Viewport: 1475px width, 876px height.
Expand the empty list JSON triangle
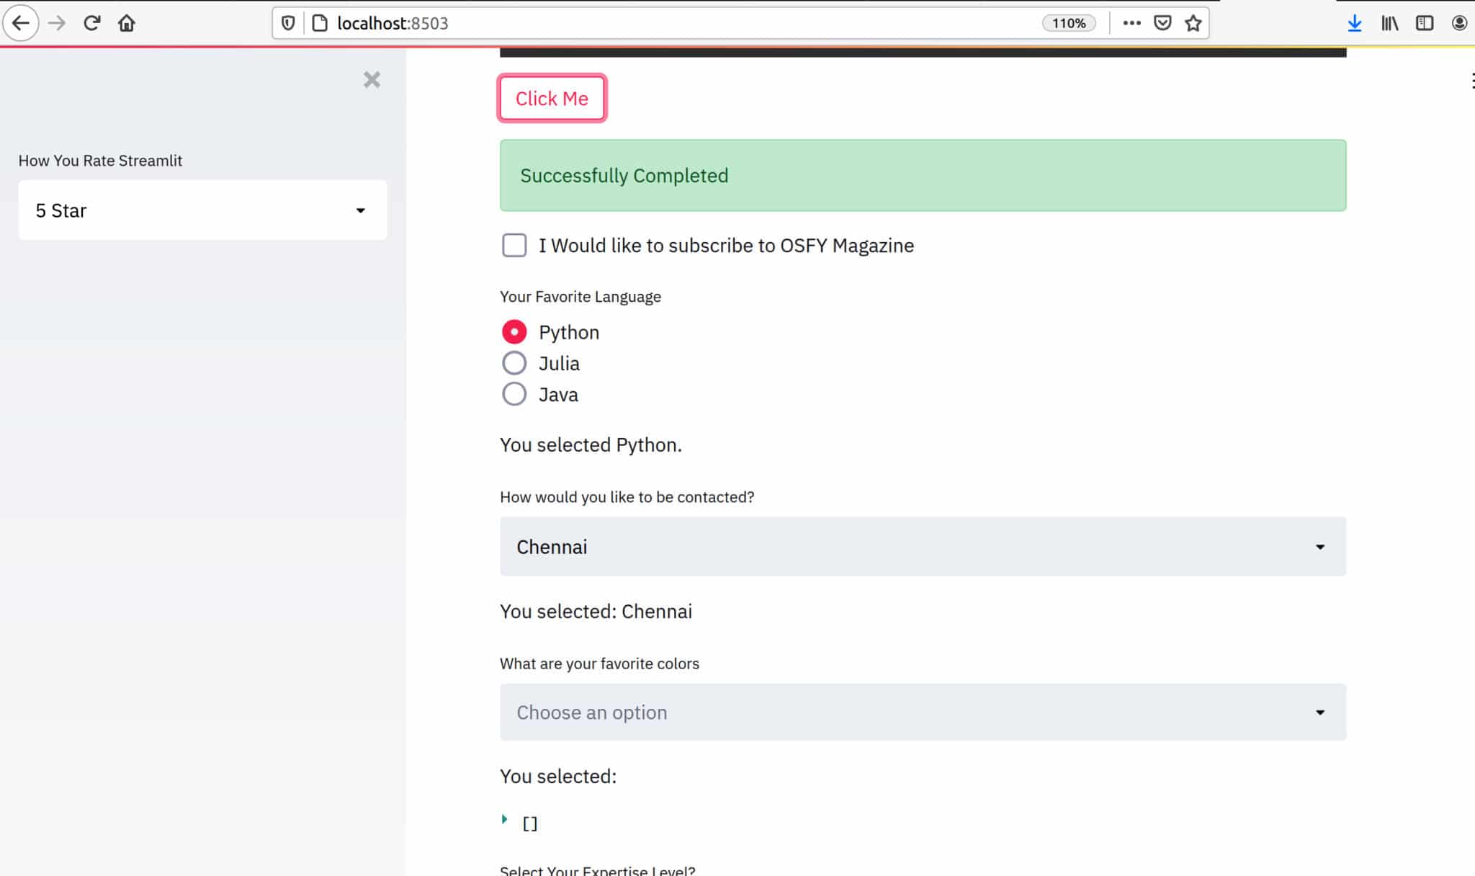click(x=505, y=820)
